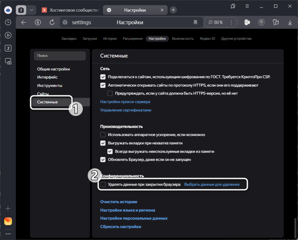Open history clock icon in sidebar
This screenshot has height=240, width=298.
[8, 22]
